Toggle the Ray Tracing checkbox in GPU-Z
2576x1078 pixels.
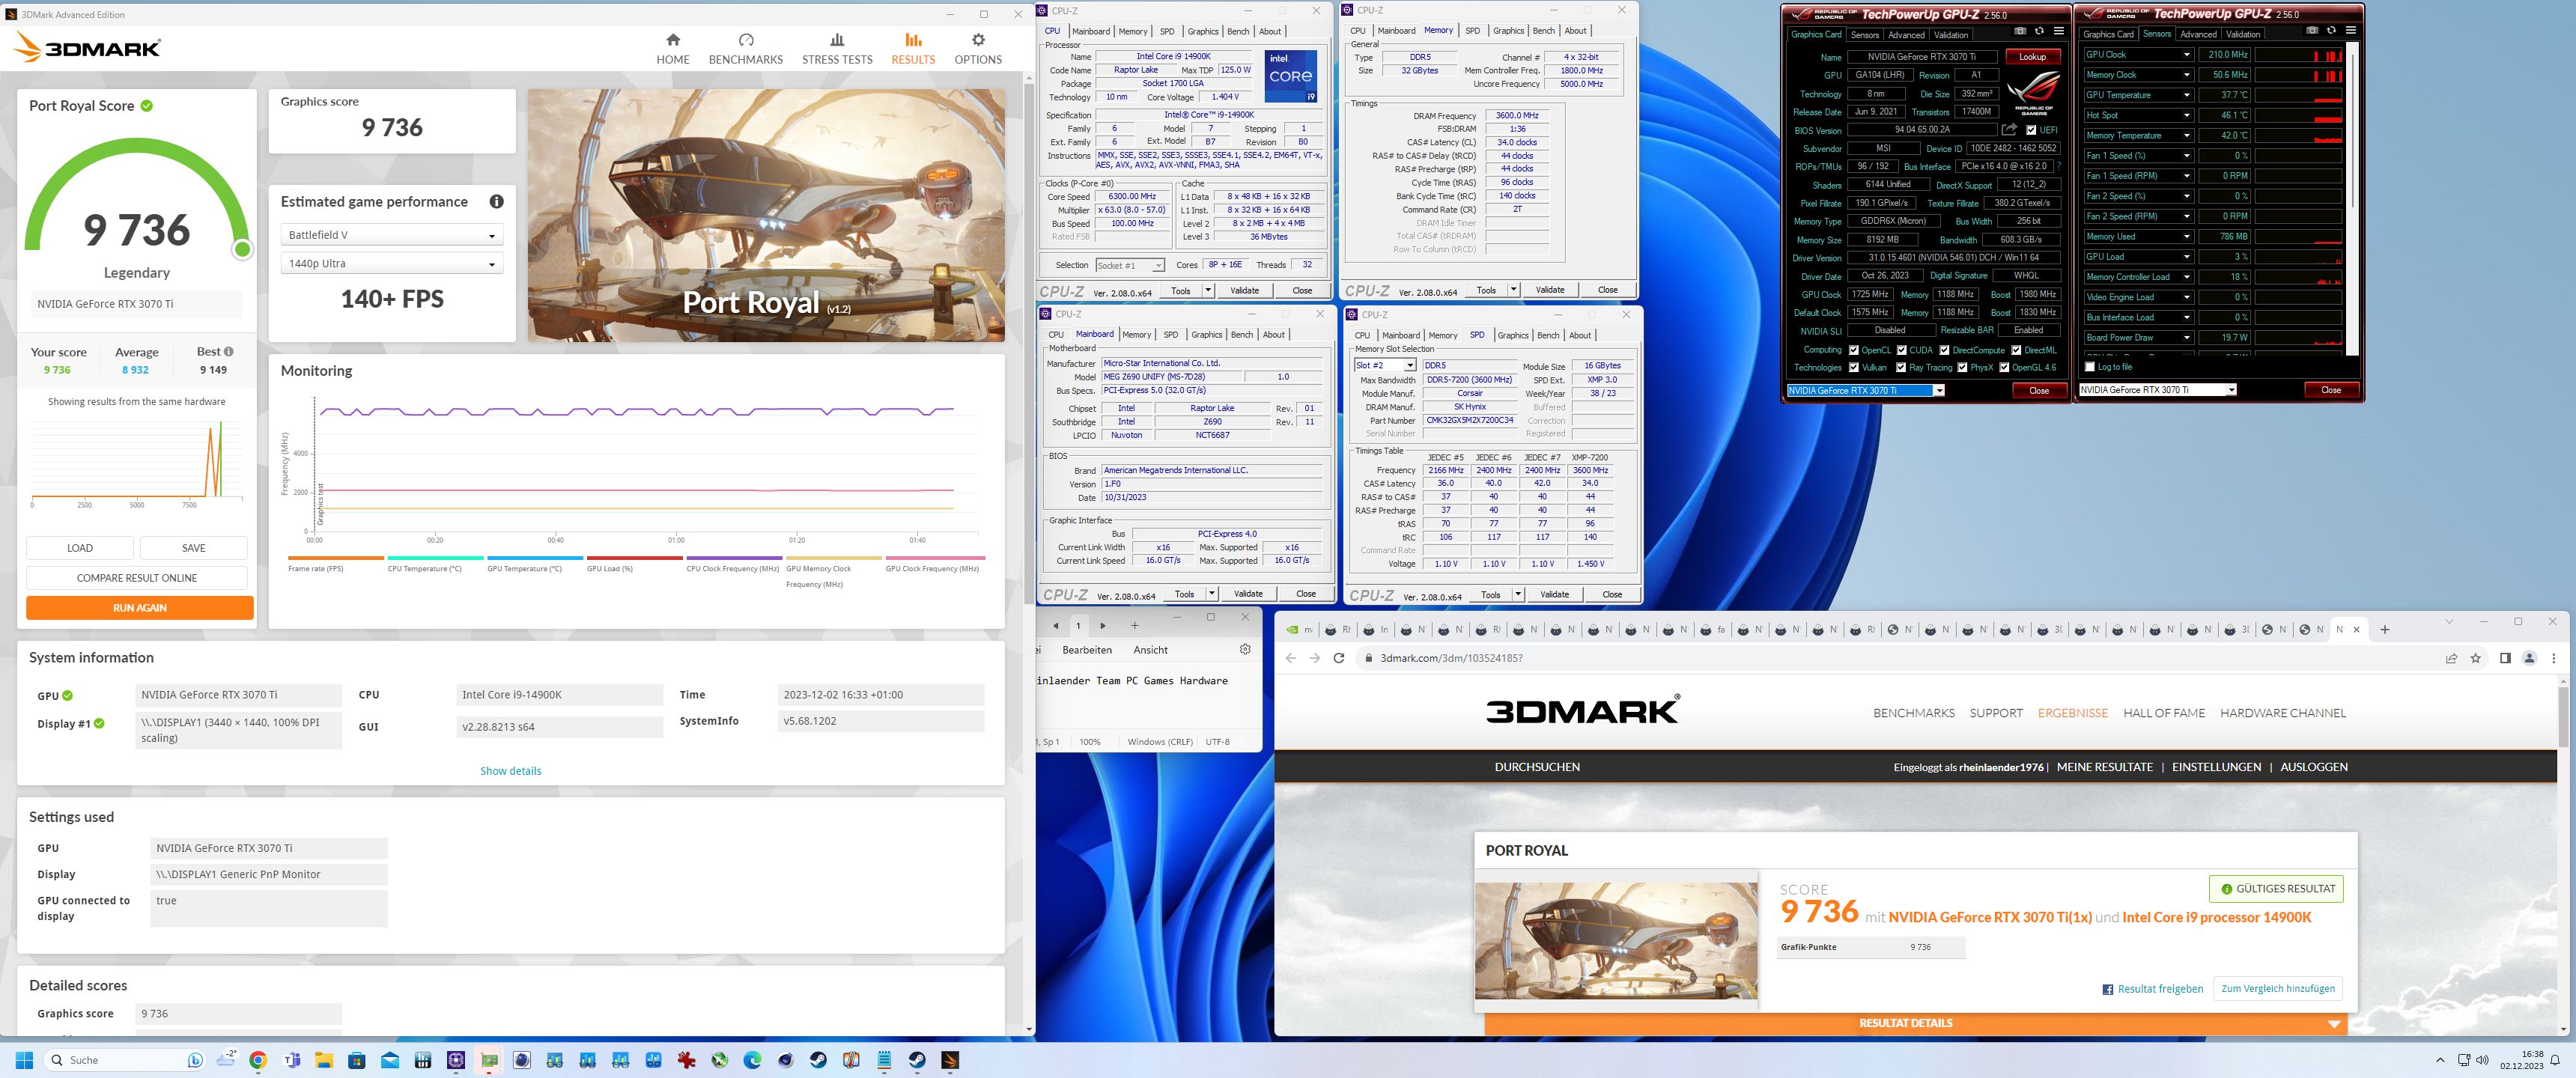1900,367
